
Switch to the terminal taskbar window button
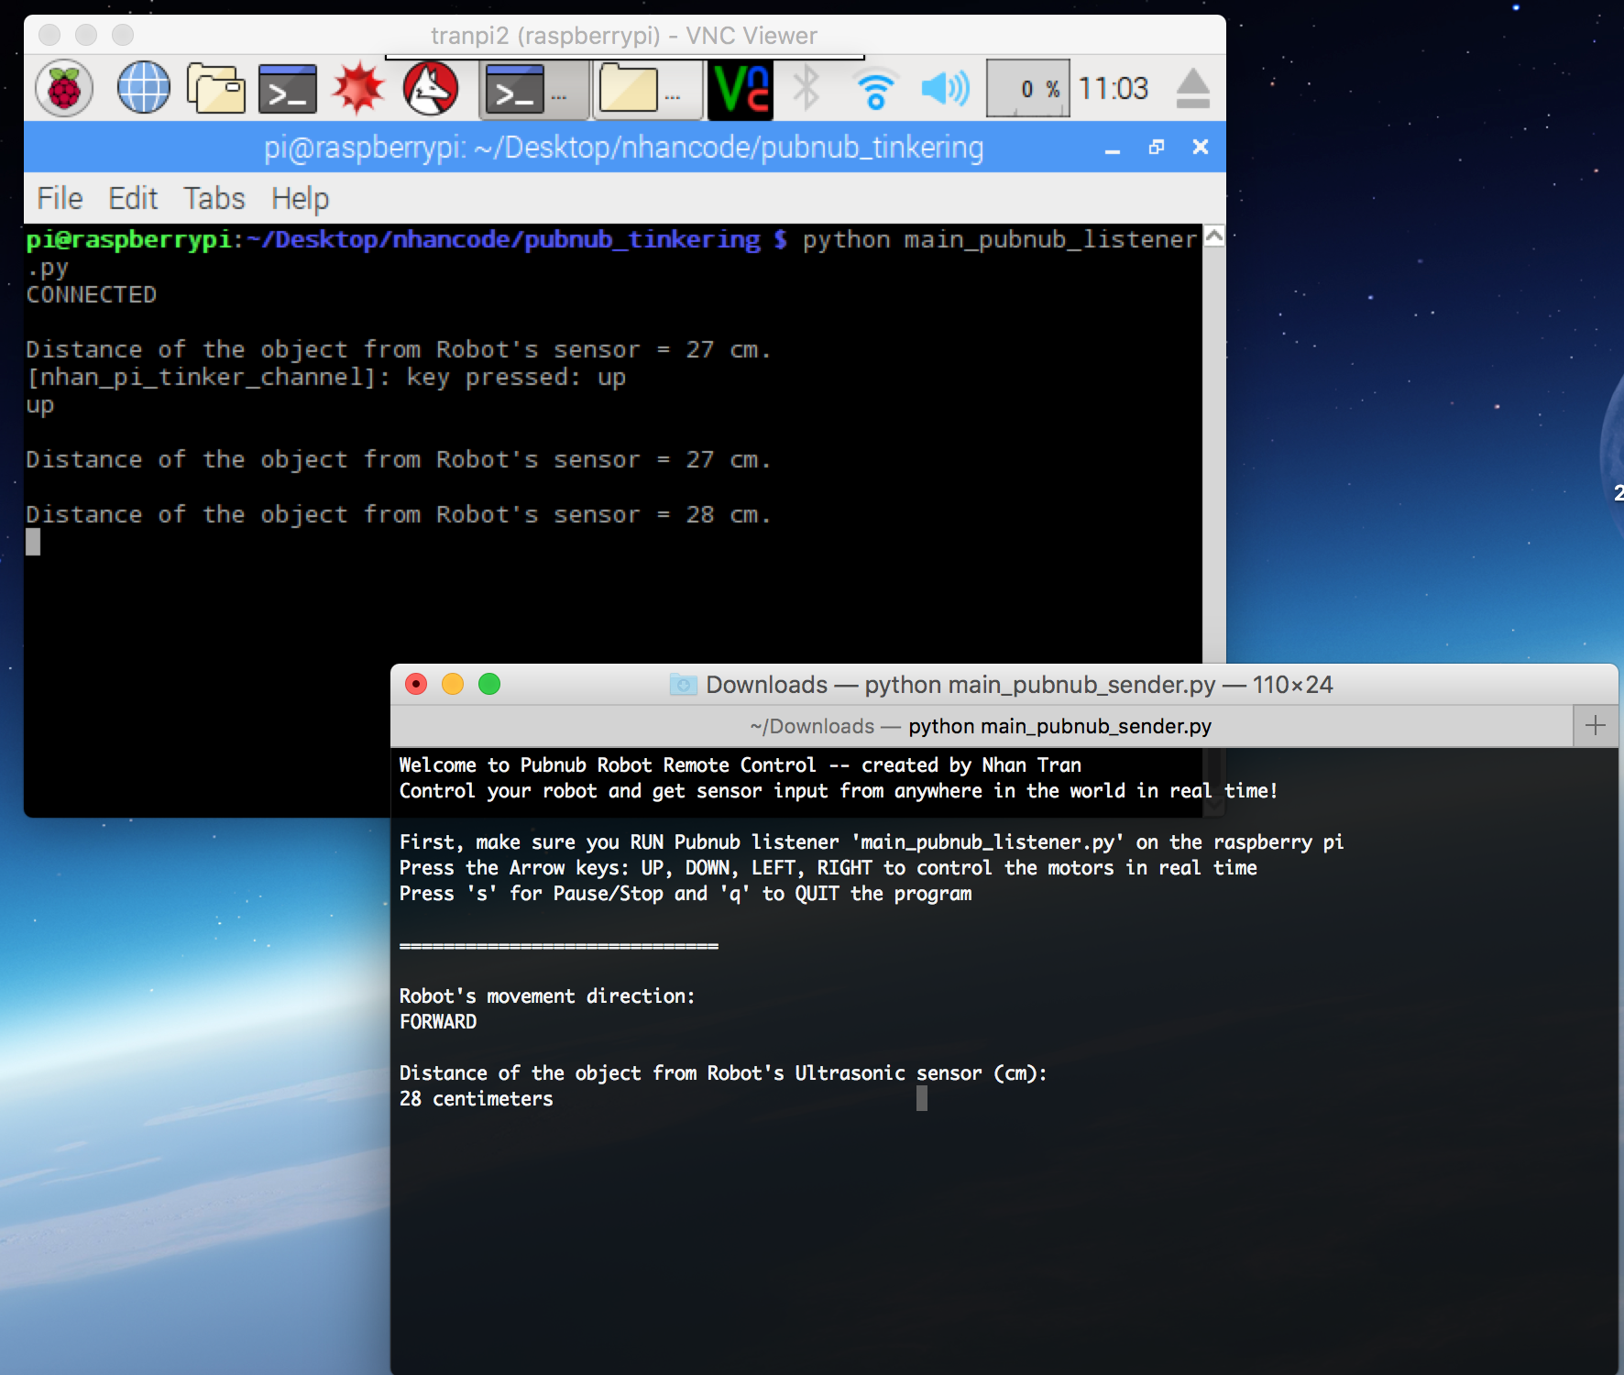click(534, 90)
